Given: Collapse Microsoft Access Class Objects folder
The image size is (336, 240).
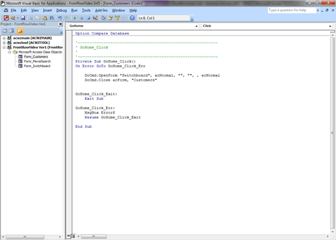Looking at the screenshot, I should [x=10, y=52].
